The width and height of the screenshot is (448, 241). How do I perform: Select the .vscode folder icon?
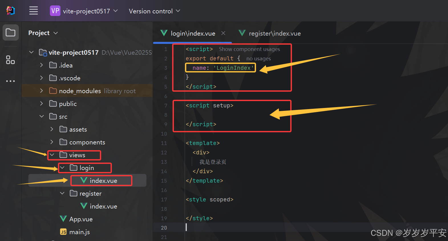tap(53, 78)
